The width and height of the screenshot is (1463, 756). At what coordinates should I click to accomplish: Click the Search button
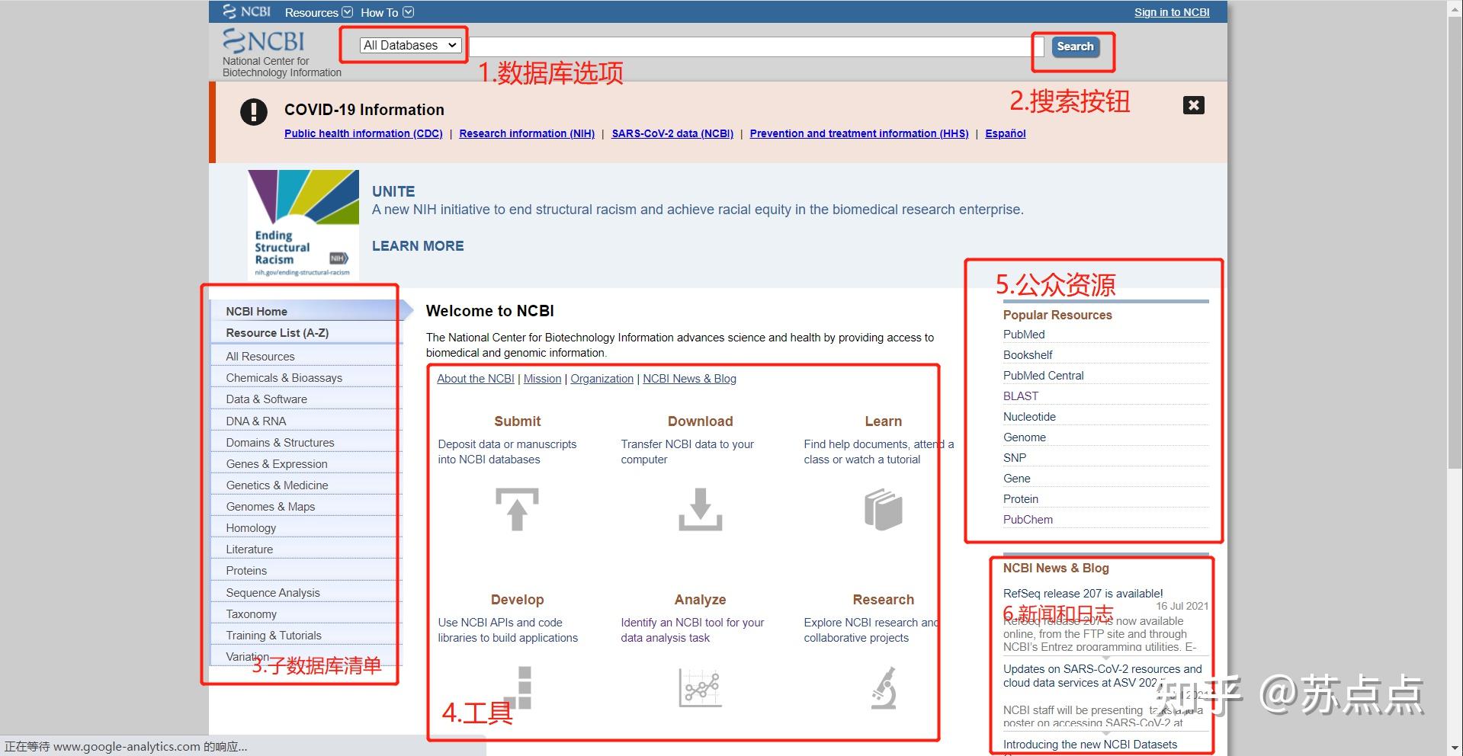tap(1075, 46)
